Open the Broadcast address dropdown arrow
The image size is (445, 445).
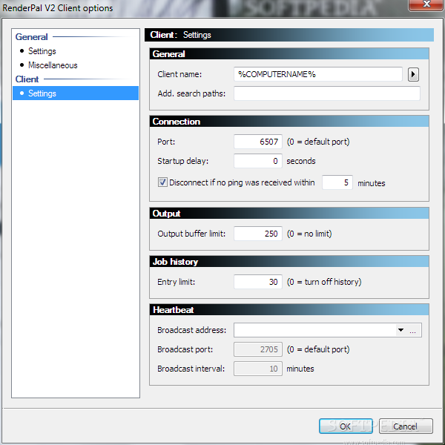pos(400,330)
